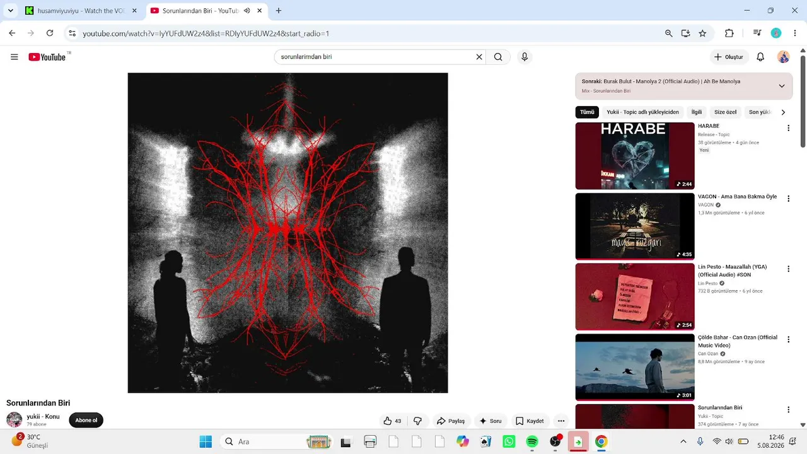
Task: Bookmark this page with the star
Action: 702,33
